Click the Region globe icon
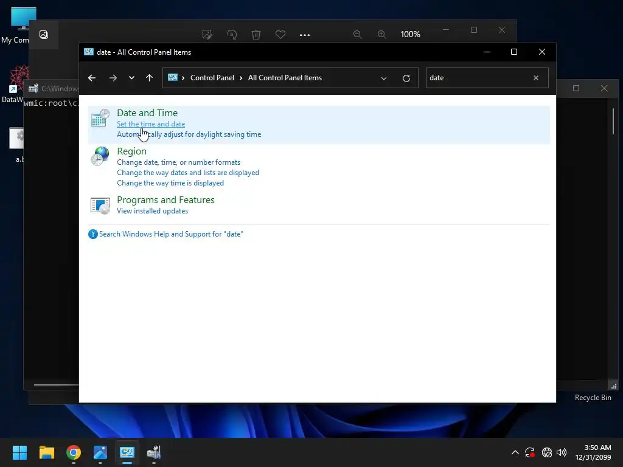This screenshot has width=623, height=467. pos(100,156)
